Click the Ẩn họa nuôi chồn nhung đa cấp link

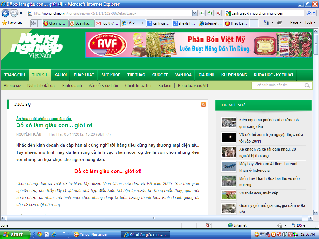pyautogui.click(x=44, y=119)
